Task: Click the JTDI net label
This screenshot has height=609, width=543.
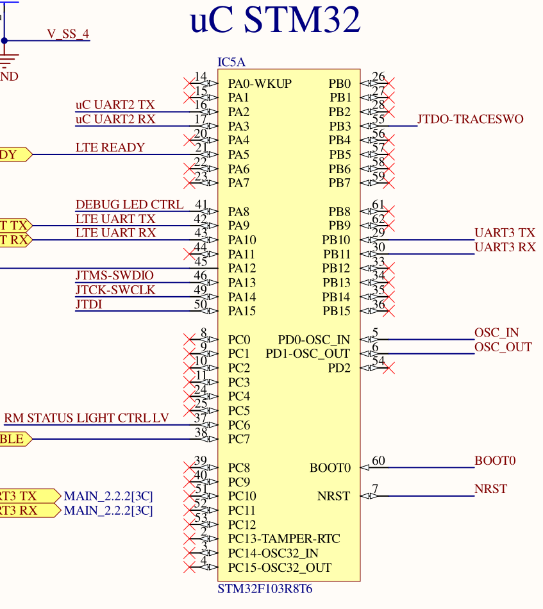Action: (88, 304)
